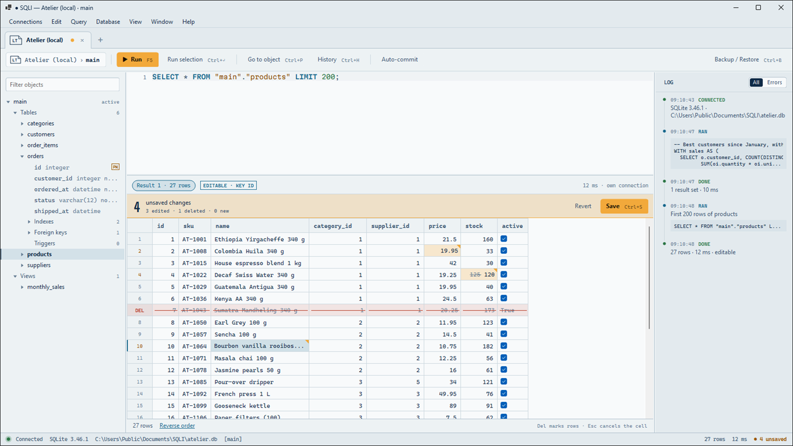The height and width of the screenshot is (446, 793).
Task: Open the query History
Action: tap(338, 60)
